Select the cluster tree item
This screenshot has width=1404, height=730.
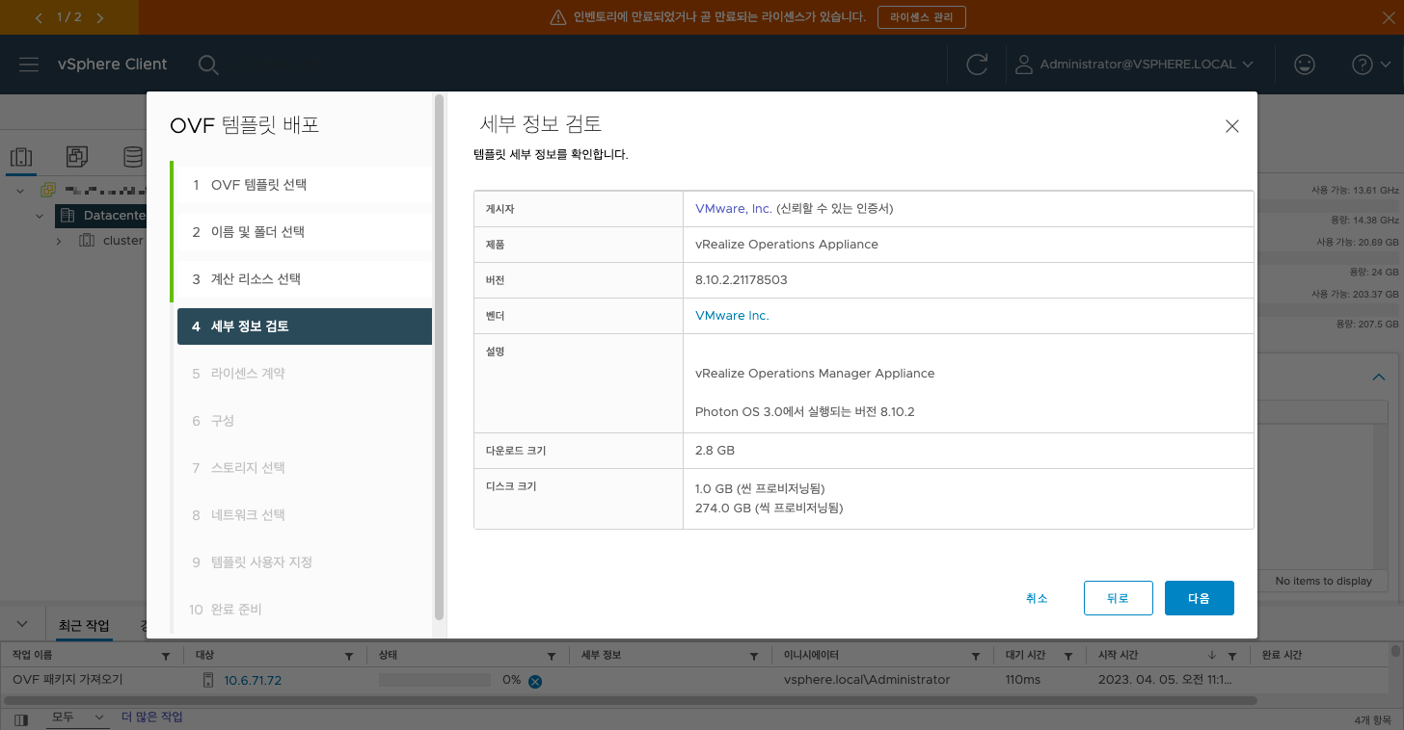pyautogui.click(x=112, y=241)
